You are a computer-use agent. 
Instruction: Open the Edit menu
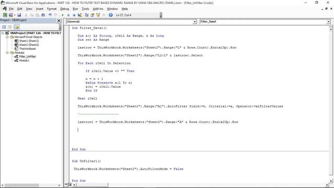pyautogui.click(x=20, y=9)
